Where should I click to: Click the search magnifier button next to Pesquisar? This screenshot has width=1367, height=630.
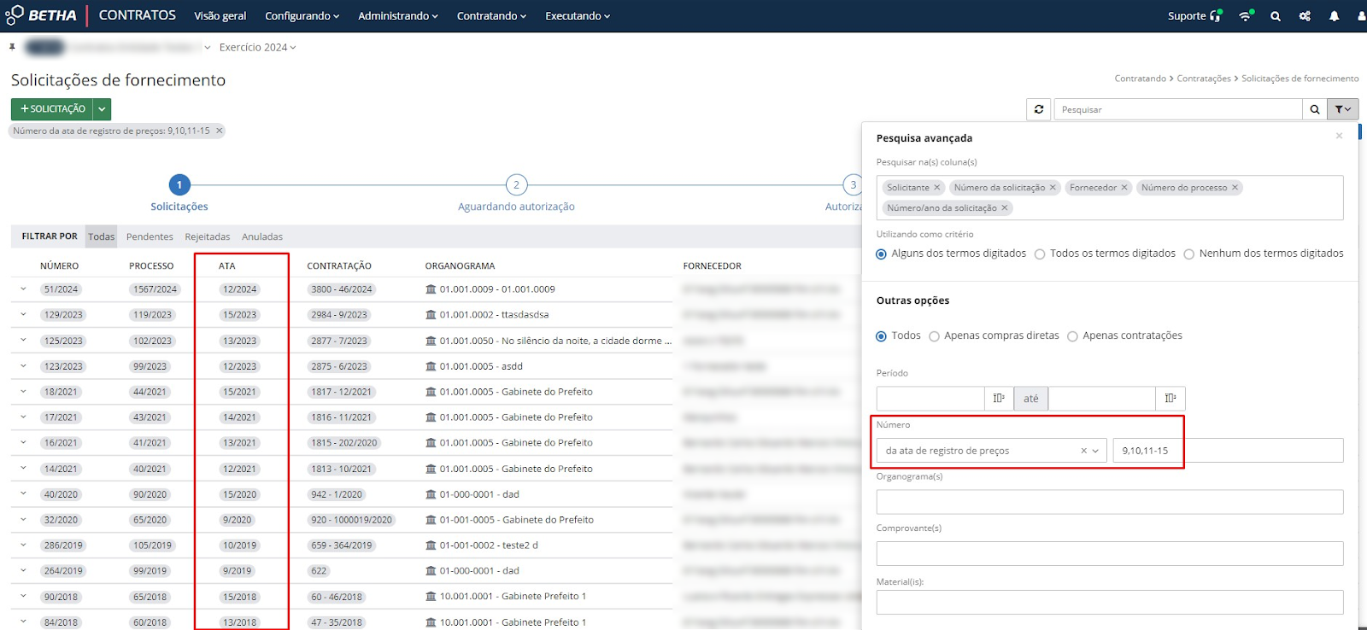[1315, 109]
